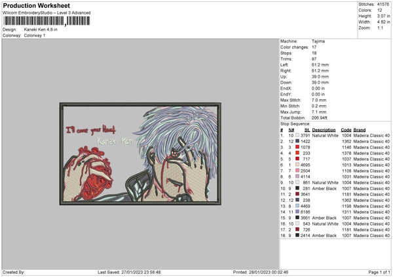Click the black swatch in stop row 18
This screenshot has height=277, width=393.
point(297,235)
